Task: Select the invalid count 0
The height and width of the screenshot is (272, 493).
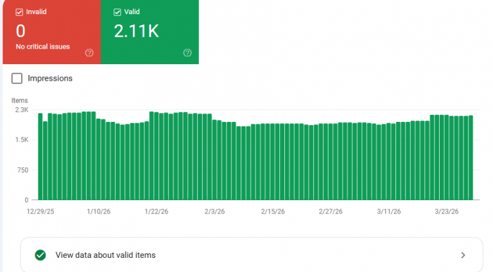Action: coord(21,31)
